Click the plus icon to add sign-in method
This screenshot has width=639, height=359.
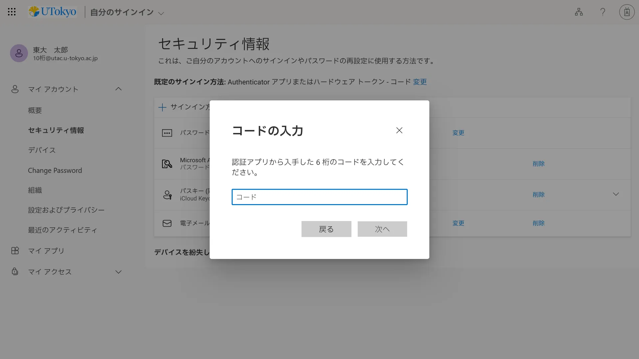(162, 107)
